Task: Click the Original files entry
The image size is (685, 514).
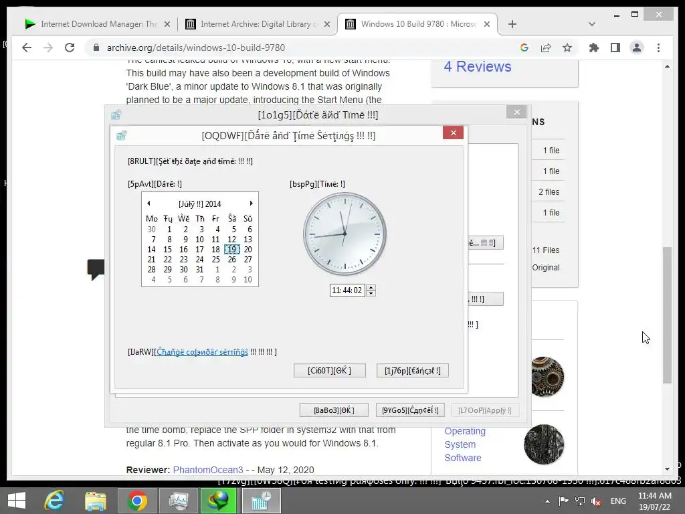Action: 546,268
